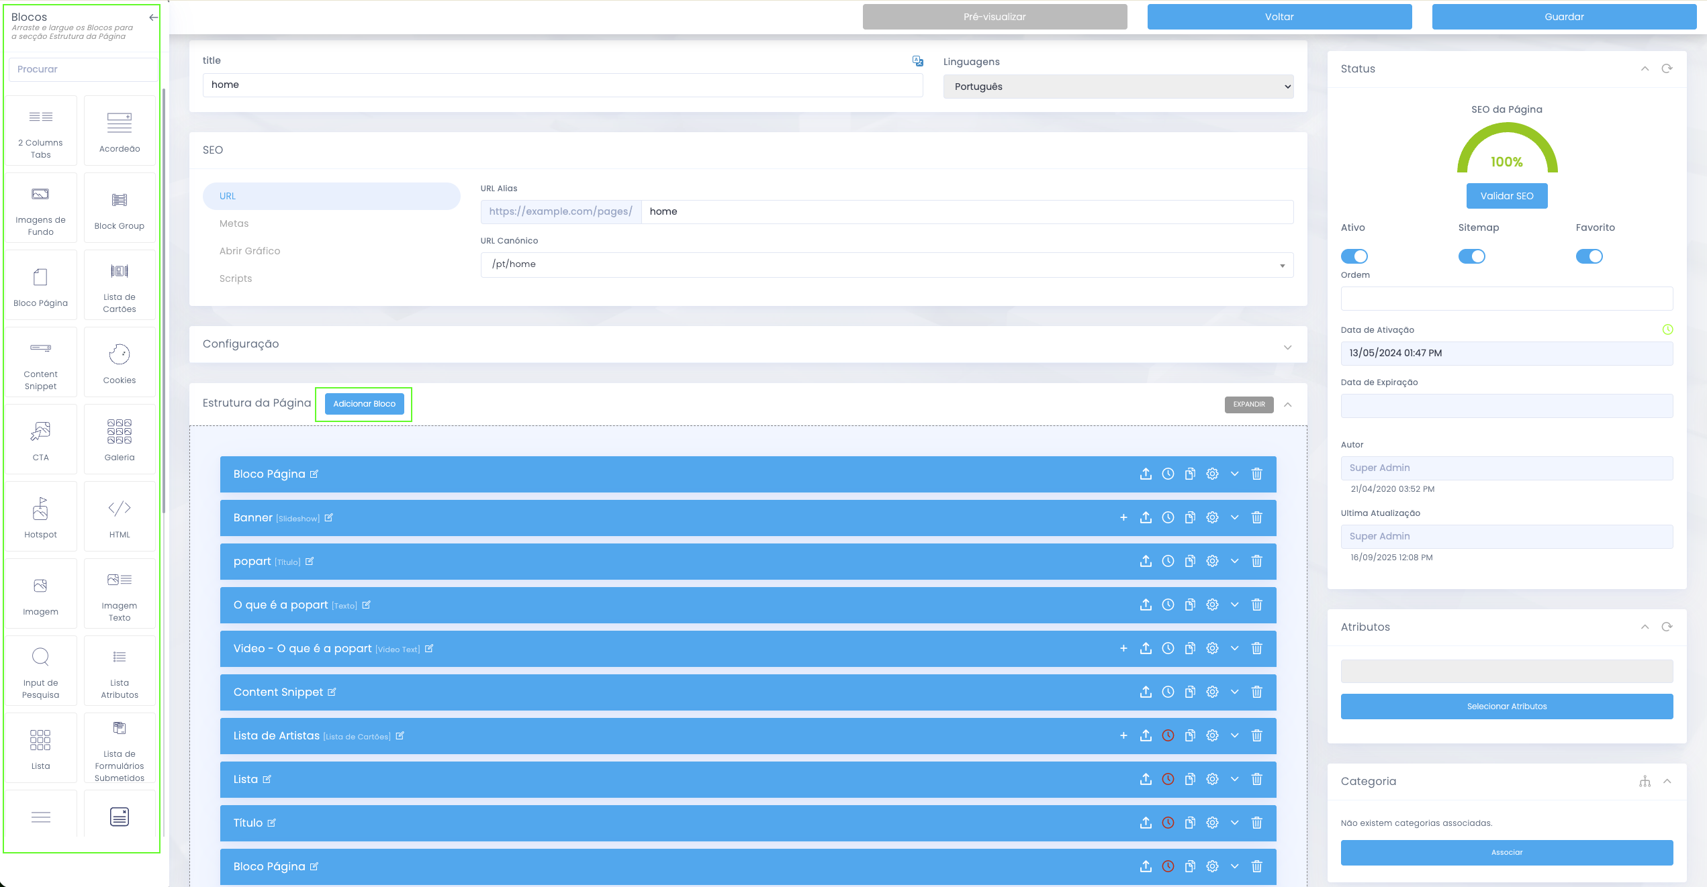Select the Block Group block
1707x887 pixels.
(x=120, y=208)
